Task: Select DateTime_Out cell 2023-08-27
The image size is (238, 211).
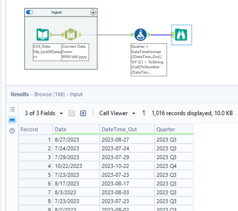Action: pos(127,139)
